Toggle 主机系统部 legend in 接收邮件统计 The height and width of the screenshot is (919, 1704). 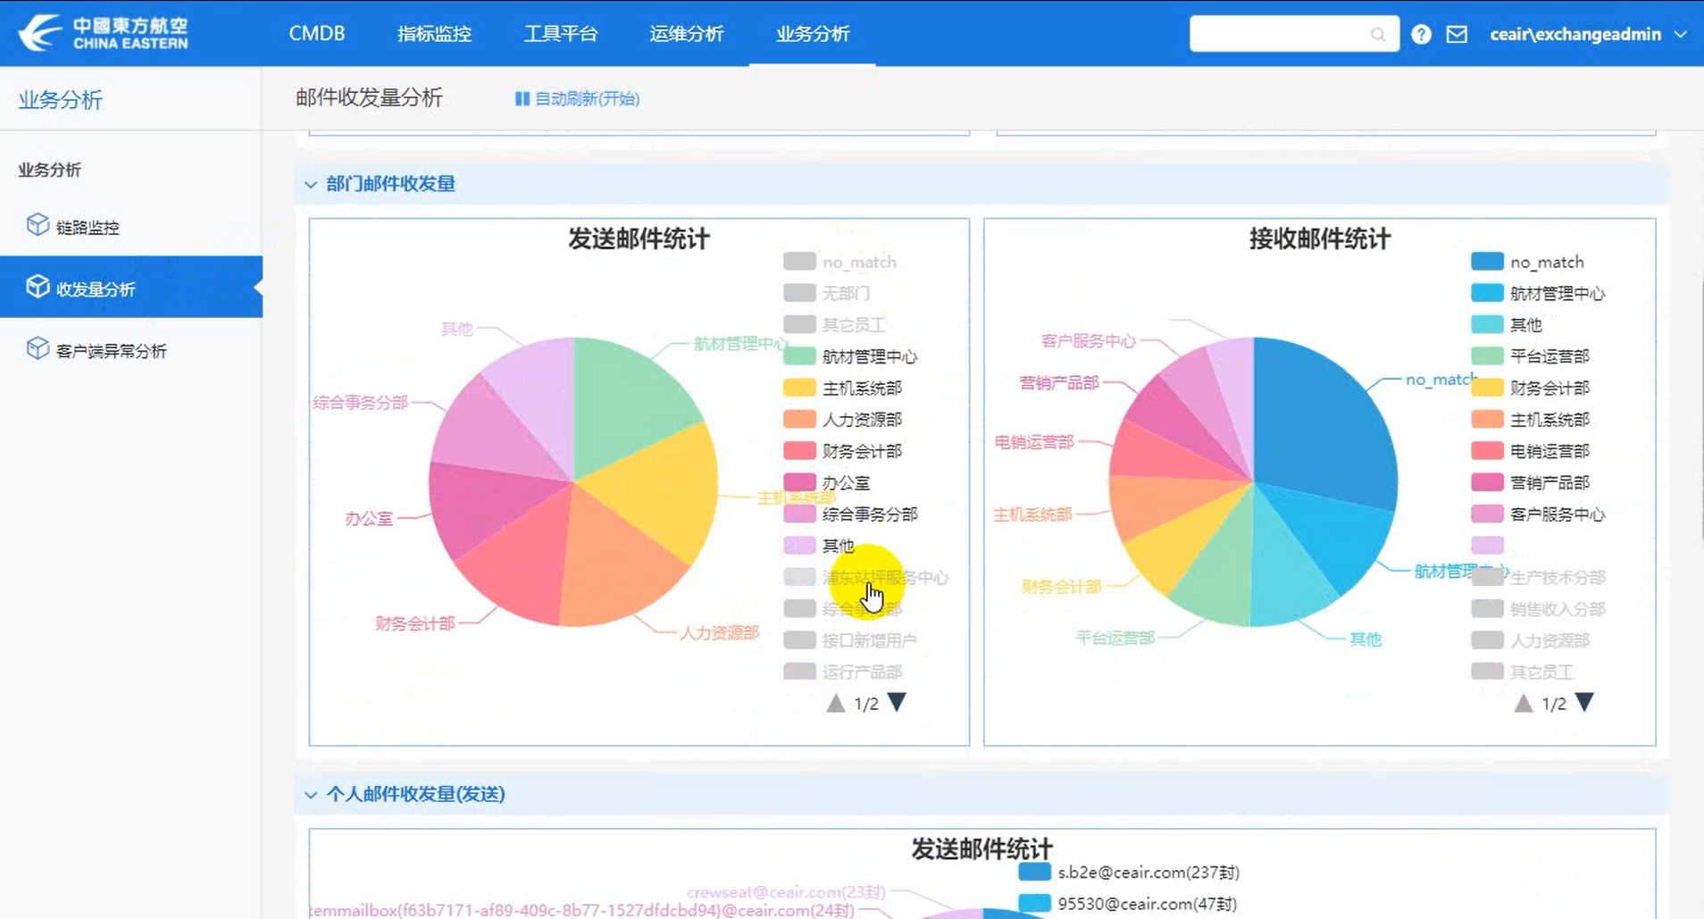pos(1530,419)
